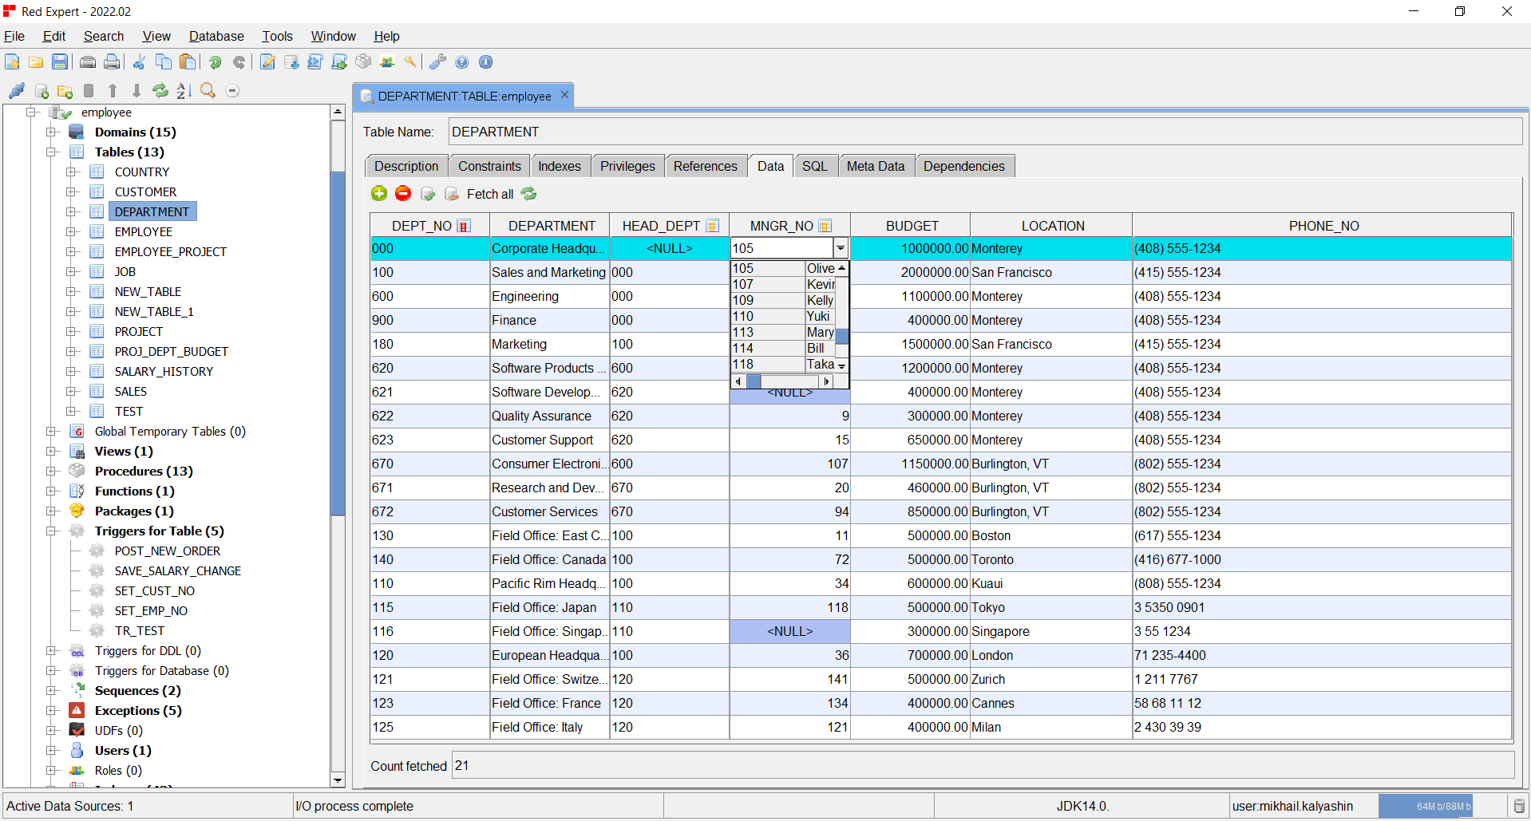Click the Cut scissors icon

point(139,62)
